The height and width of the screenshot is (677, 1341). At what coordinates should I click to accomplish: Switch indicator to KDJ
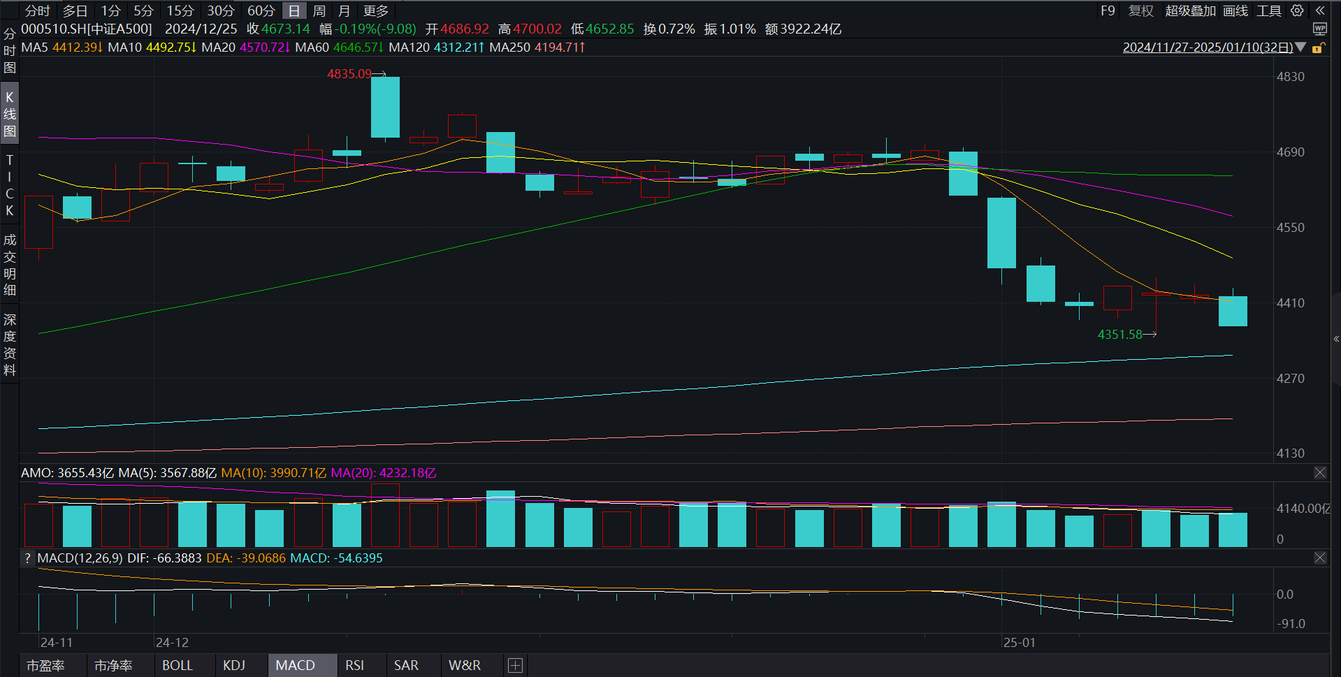coord(234,666)
